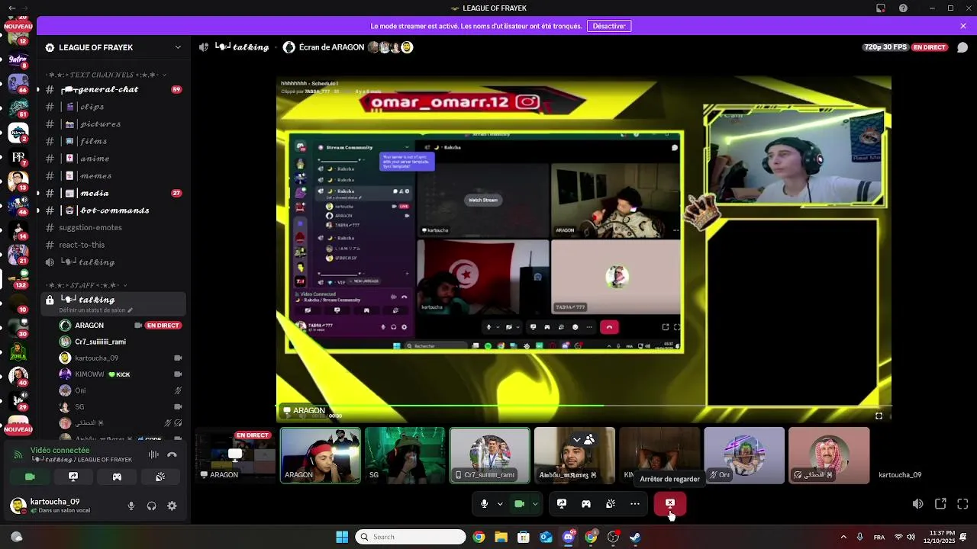Screen dimensions: 977x549
Task: Open the 9atra server in sidebar
Action: (x=18, y=59)
